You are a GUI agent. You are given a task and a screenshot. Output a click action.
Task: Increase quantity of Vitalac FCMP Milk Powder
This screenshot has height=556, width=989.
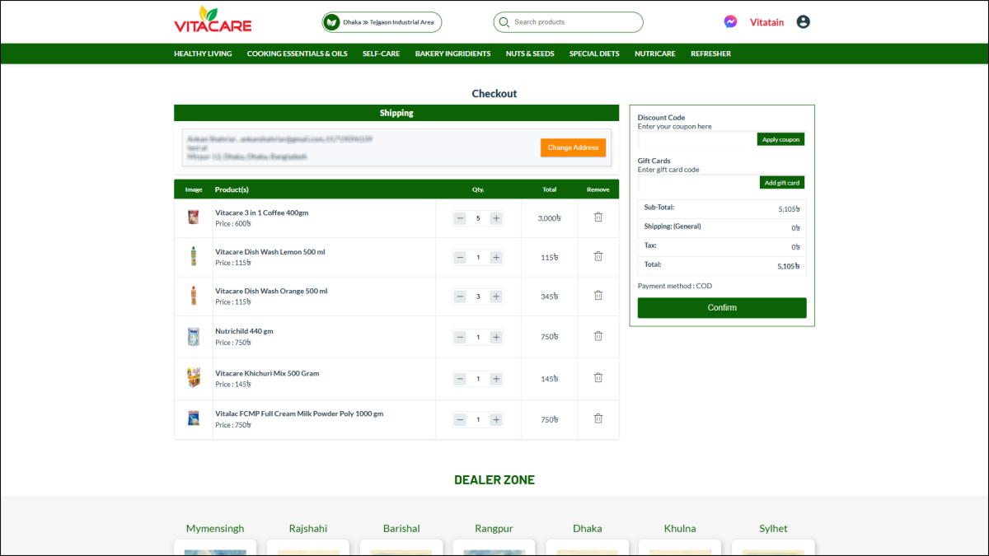pos(496,419)
